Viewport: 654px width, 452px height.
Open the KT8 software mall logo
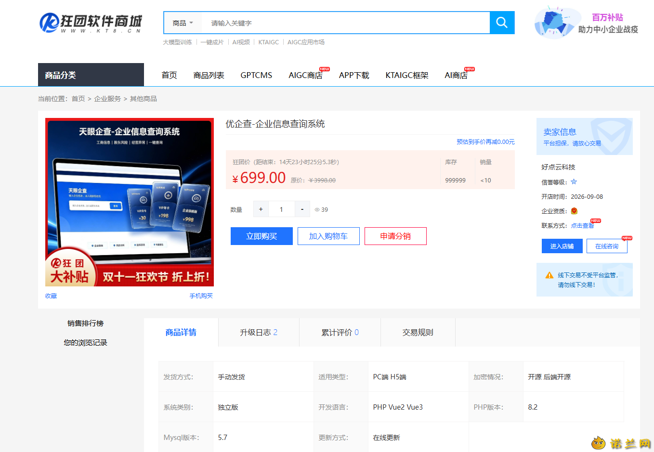click(x=91, y=23)
